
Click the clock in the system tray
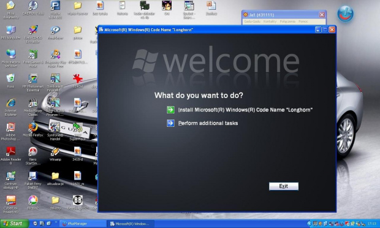372,224
